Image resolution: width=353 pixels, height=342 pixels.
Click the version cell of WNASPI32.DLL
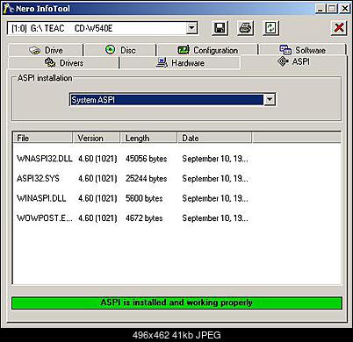pyautogui.click(x=97, y=159)
